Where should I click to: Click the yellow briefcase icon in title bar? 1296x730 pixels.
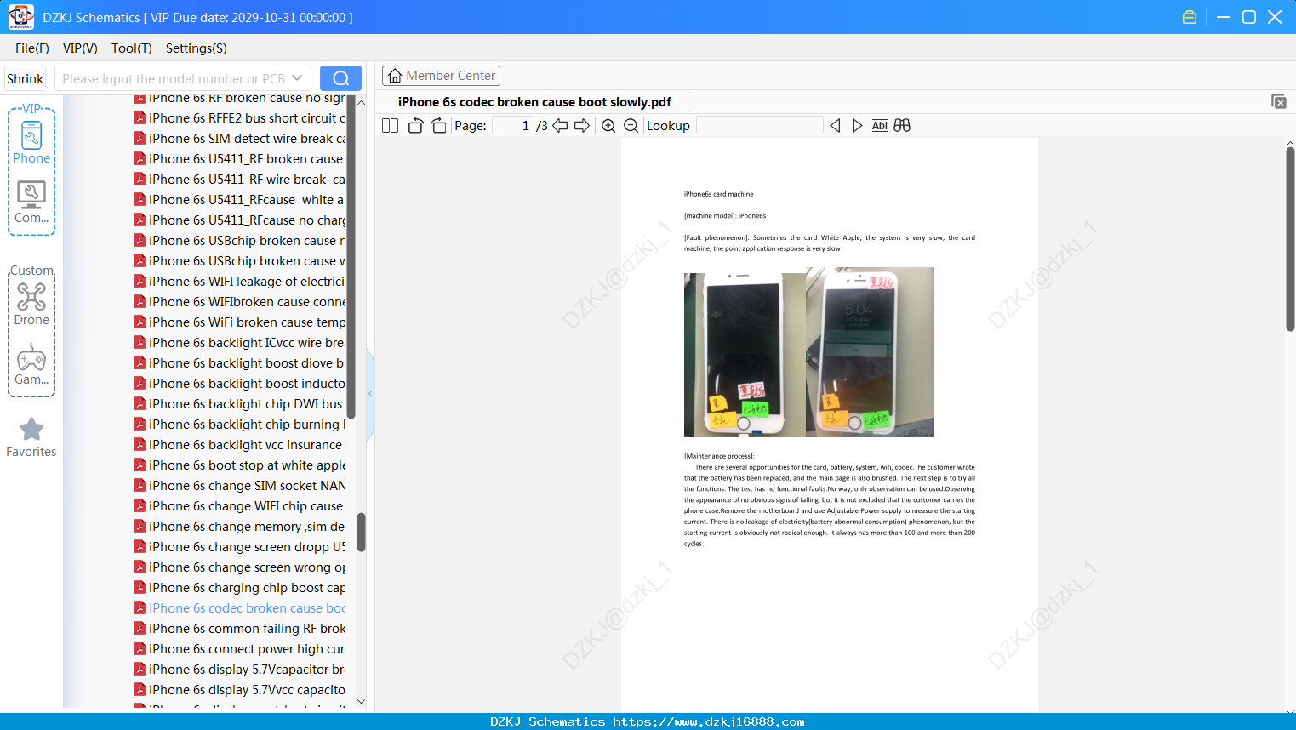1190,17
